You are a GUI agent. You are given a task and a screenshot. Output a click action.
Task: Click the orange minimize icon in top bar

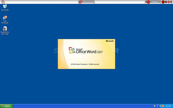click(x=169, y=2)
